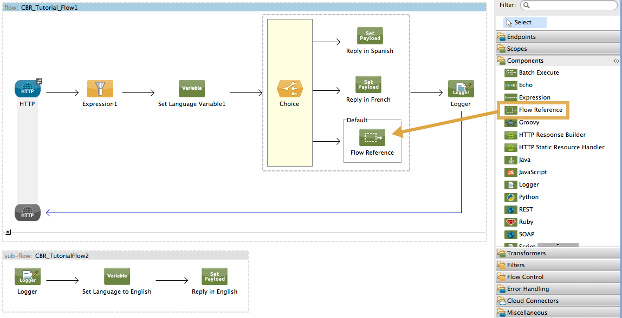Select the Reply in English payload icon
This screenshot has height=318, width=622.
pyautogui.click(x=215, y=276)
